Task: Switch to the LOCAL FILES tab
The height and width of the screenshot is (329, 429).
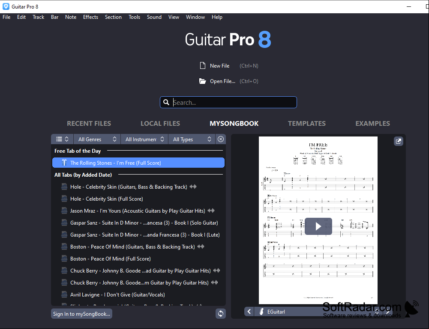Action: [x=160, y=123]
